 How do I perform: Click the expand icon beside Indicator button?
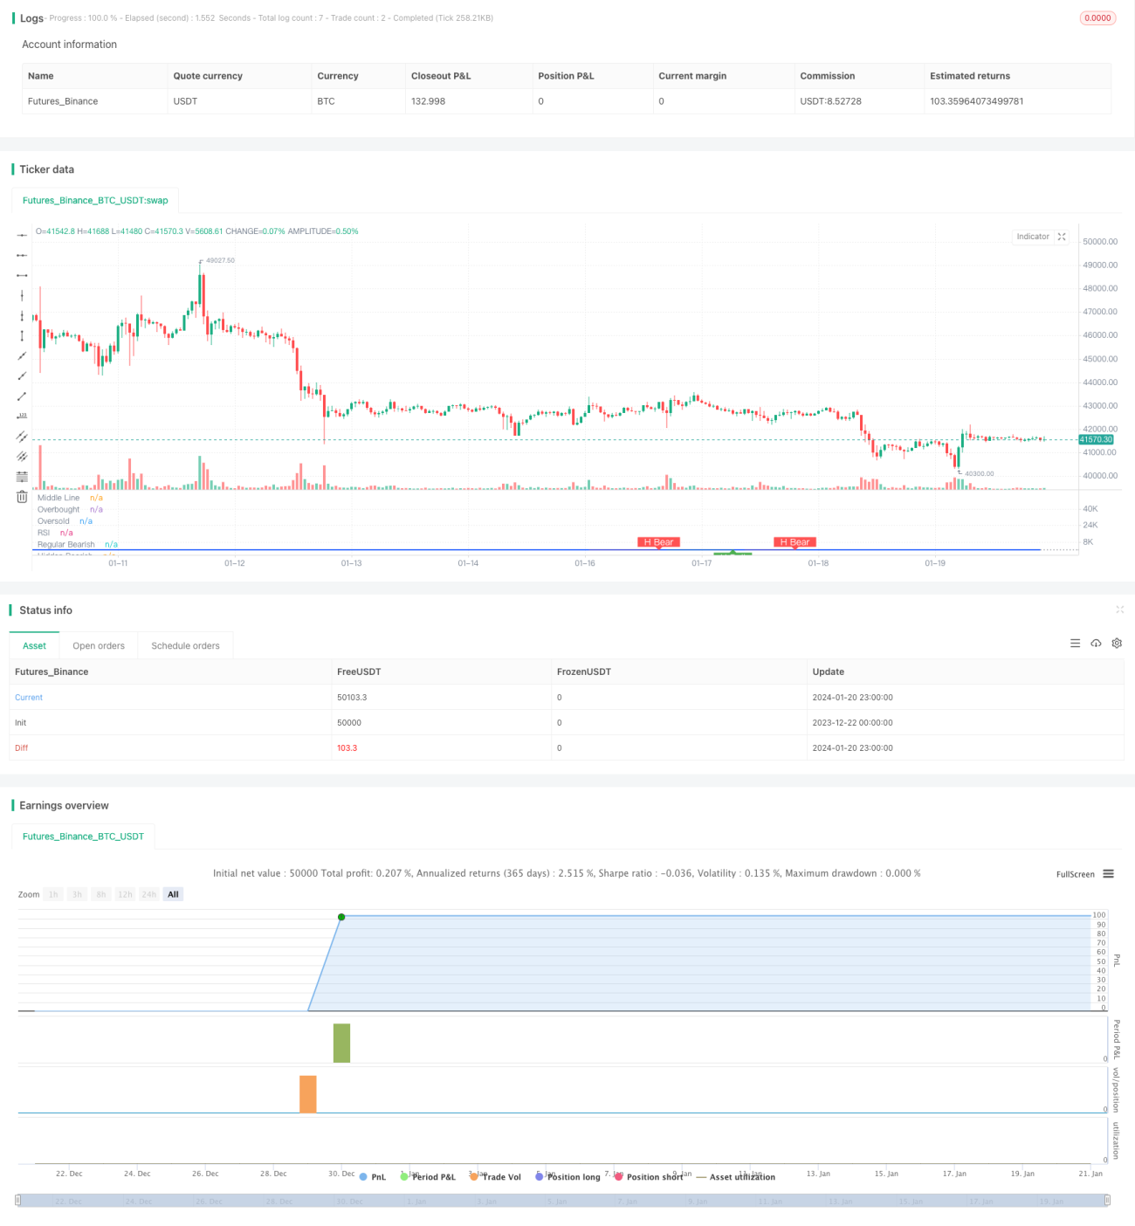pyautogui.click(x=1062, y=237)
